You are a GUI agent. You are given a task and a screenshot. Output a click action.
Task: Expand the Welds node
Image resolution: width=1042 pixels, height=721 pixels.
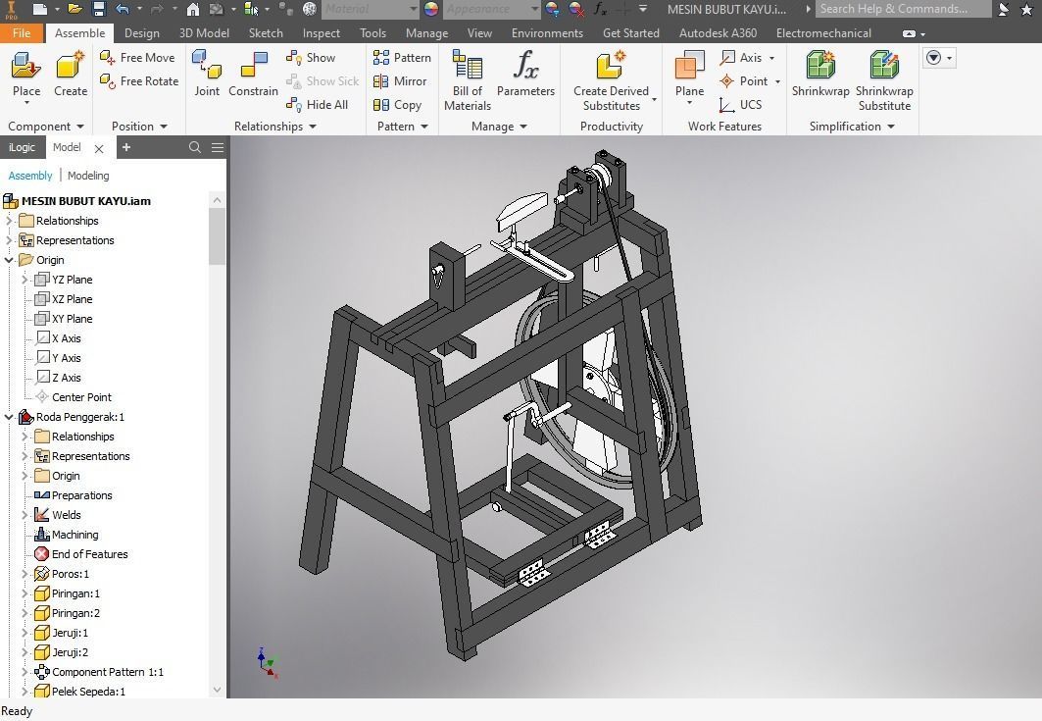pyautogui.click(x=25, y=515)
